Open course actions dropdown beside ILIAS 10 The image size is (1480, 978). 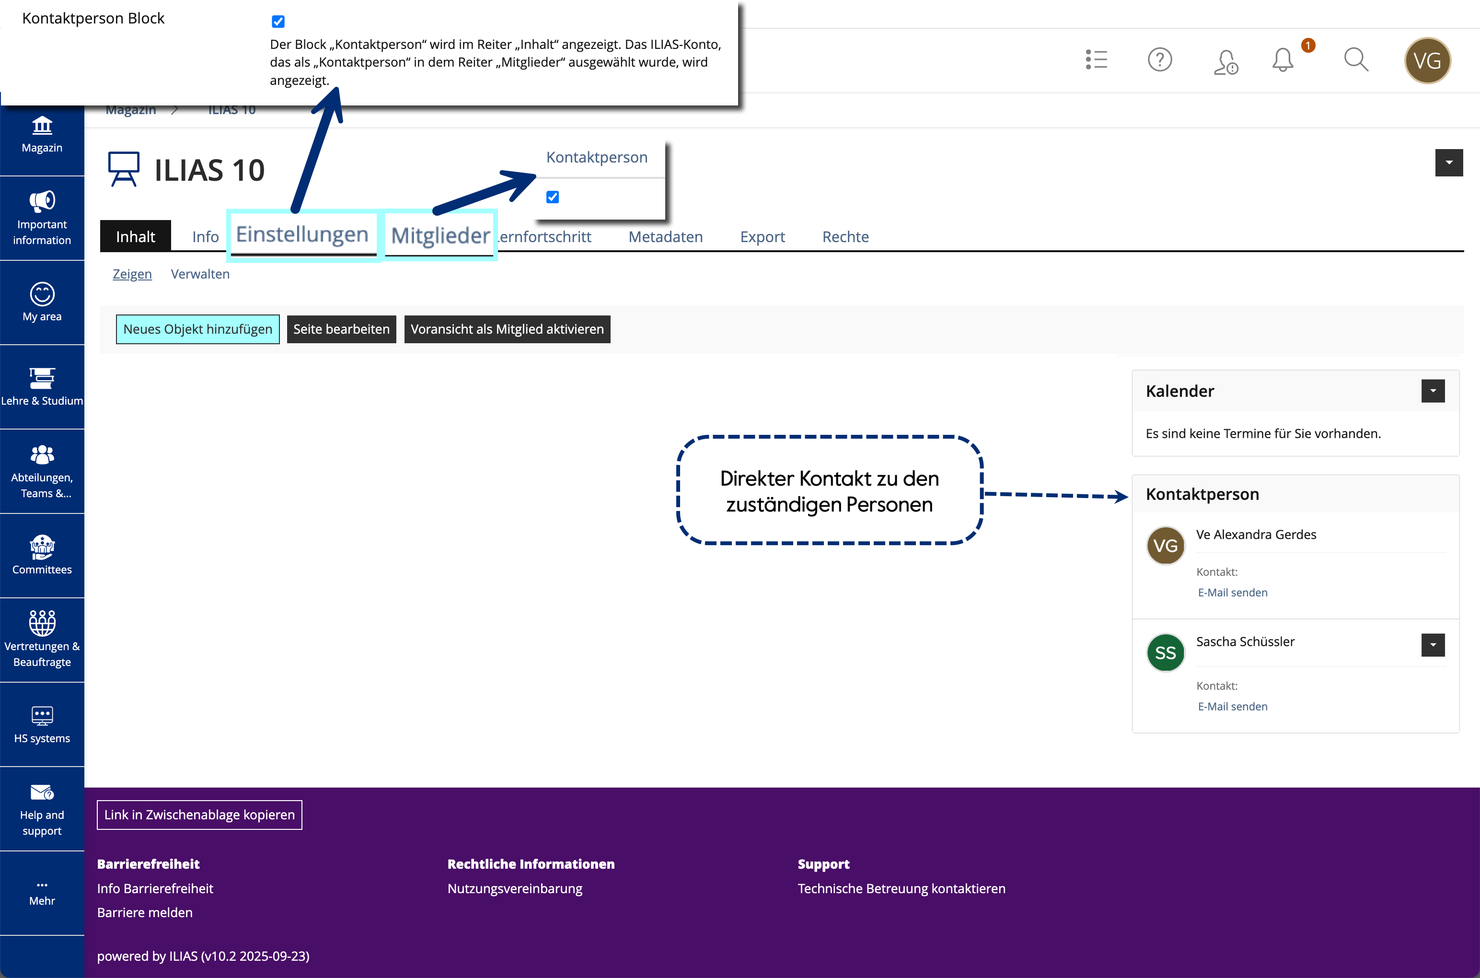(1448, 163)
